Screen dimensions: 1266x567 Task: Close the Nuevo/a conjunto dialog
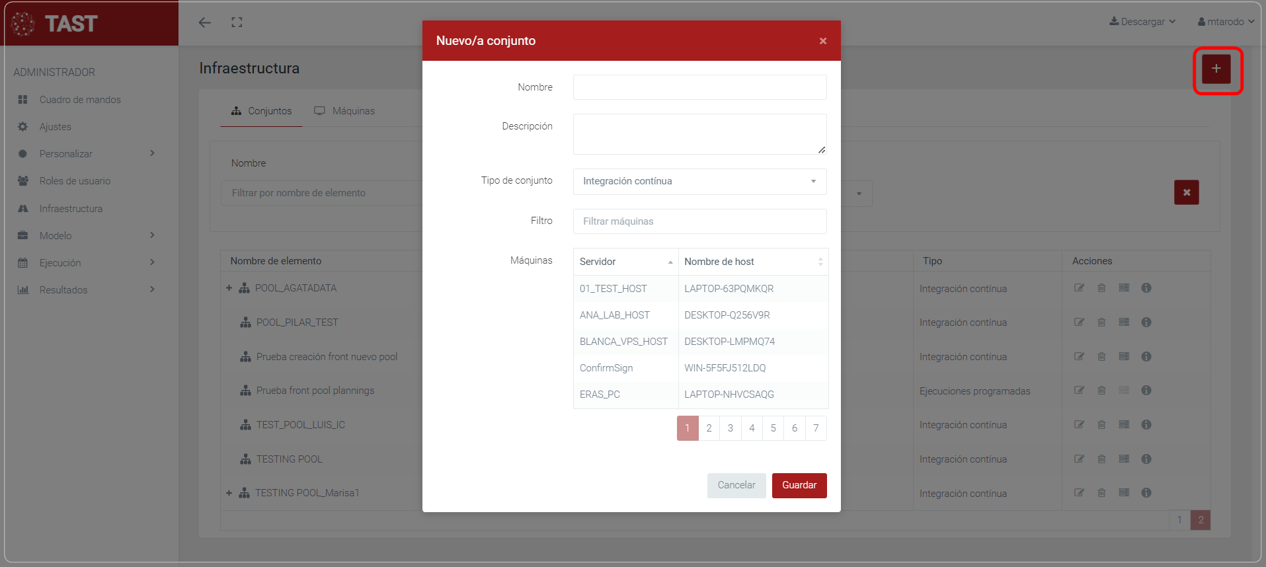(x=823, y=41)
